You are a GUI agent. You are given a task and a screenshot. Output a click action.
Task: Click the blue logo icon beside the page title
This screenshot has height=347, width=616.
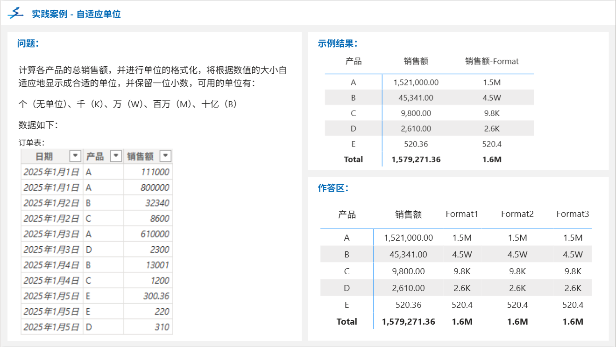16,13
